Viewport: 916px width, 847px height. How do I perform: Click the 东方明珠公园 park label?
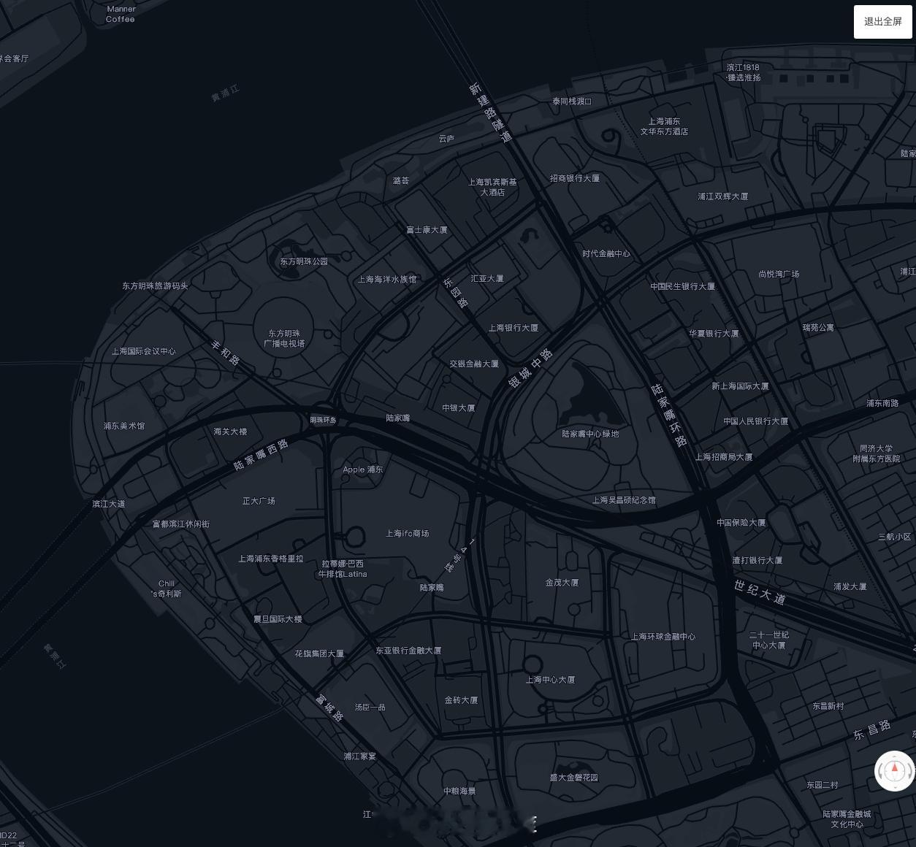point(304,261)
